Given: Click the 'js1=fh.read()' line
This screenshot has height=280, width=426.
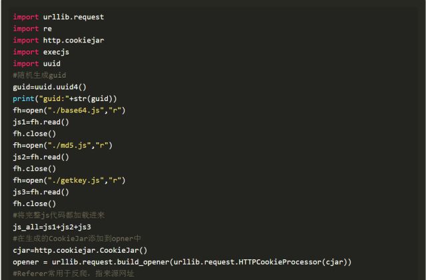Looking at the screenshot, I should 41,122.
